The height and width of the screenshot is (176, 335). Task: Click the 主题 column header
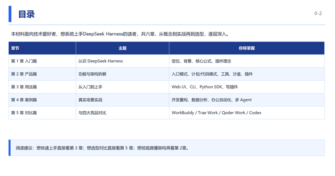pyautogui.click(x=122, y=48)
